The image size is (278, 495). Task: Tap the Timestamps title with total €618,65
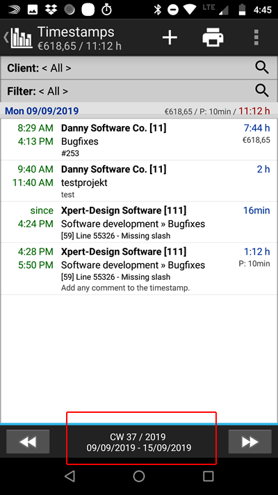(79, 38)
